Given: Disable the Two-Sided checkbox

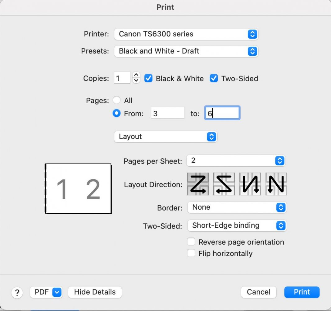Looking at the screenshot, I should tap(214, 78).
